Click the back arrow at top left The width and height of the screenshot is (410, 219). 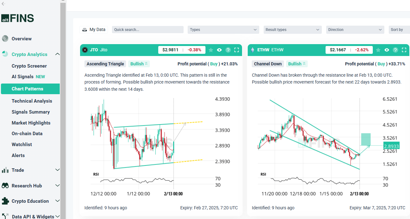pyautogui.click(x=3, y=4)
